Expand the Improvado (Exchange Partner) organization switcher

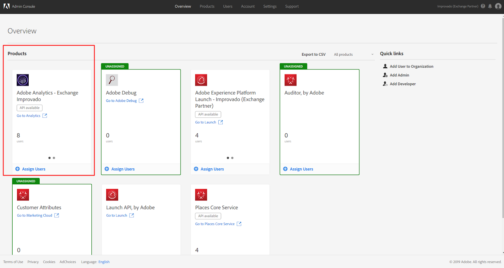coord(458,6)
